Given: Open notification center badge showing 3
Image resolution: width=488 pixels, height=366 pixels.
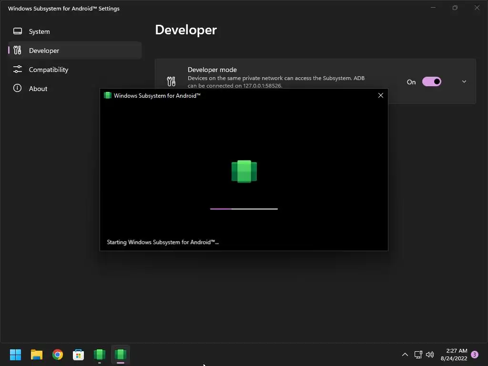Looking at the screenshot, I should point(475,355).
